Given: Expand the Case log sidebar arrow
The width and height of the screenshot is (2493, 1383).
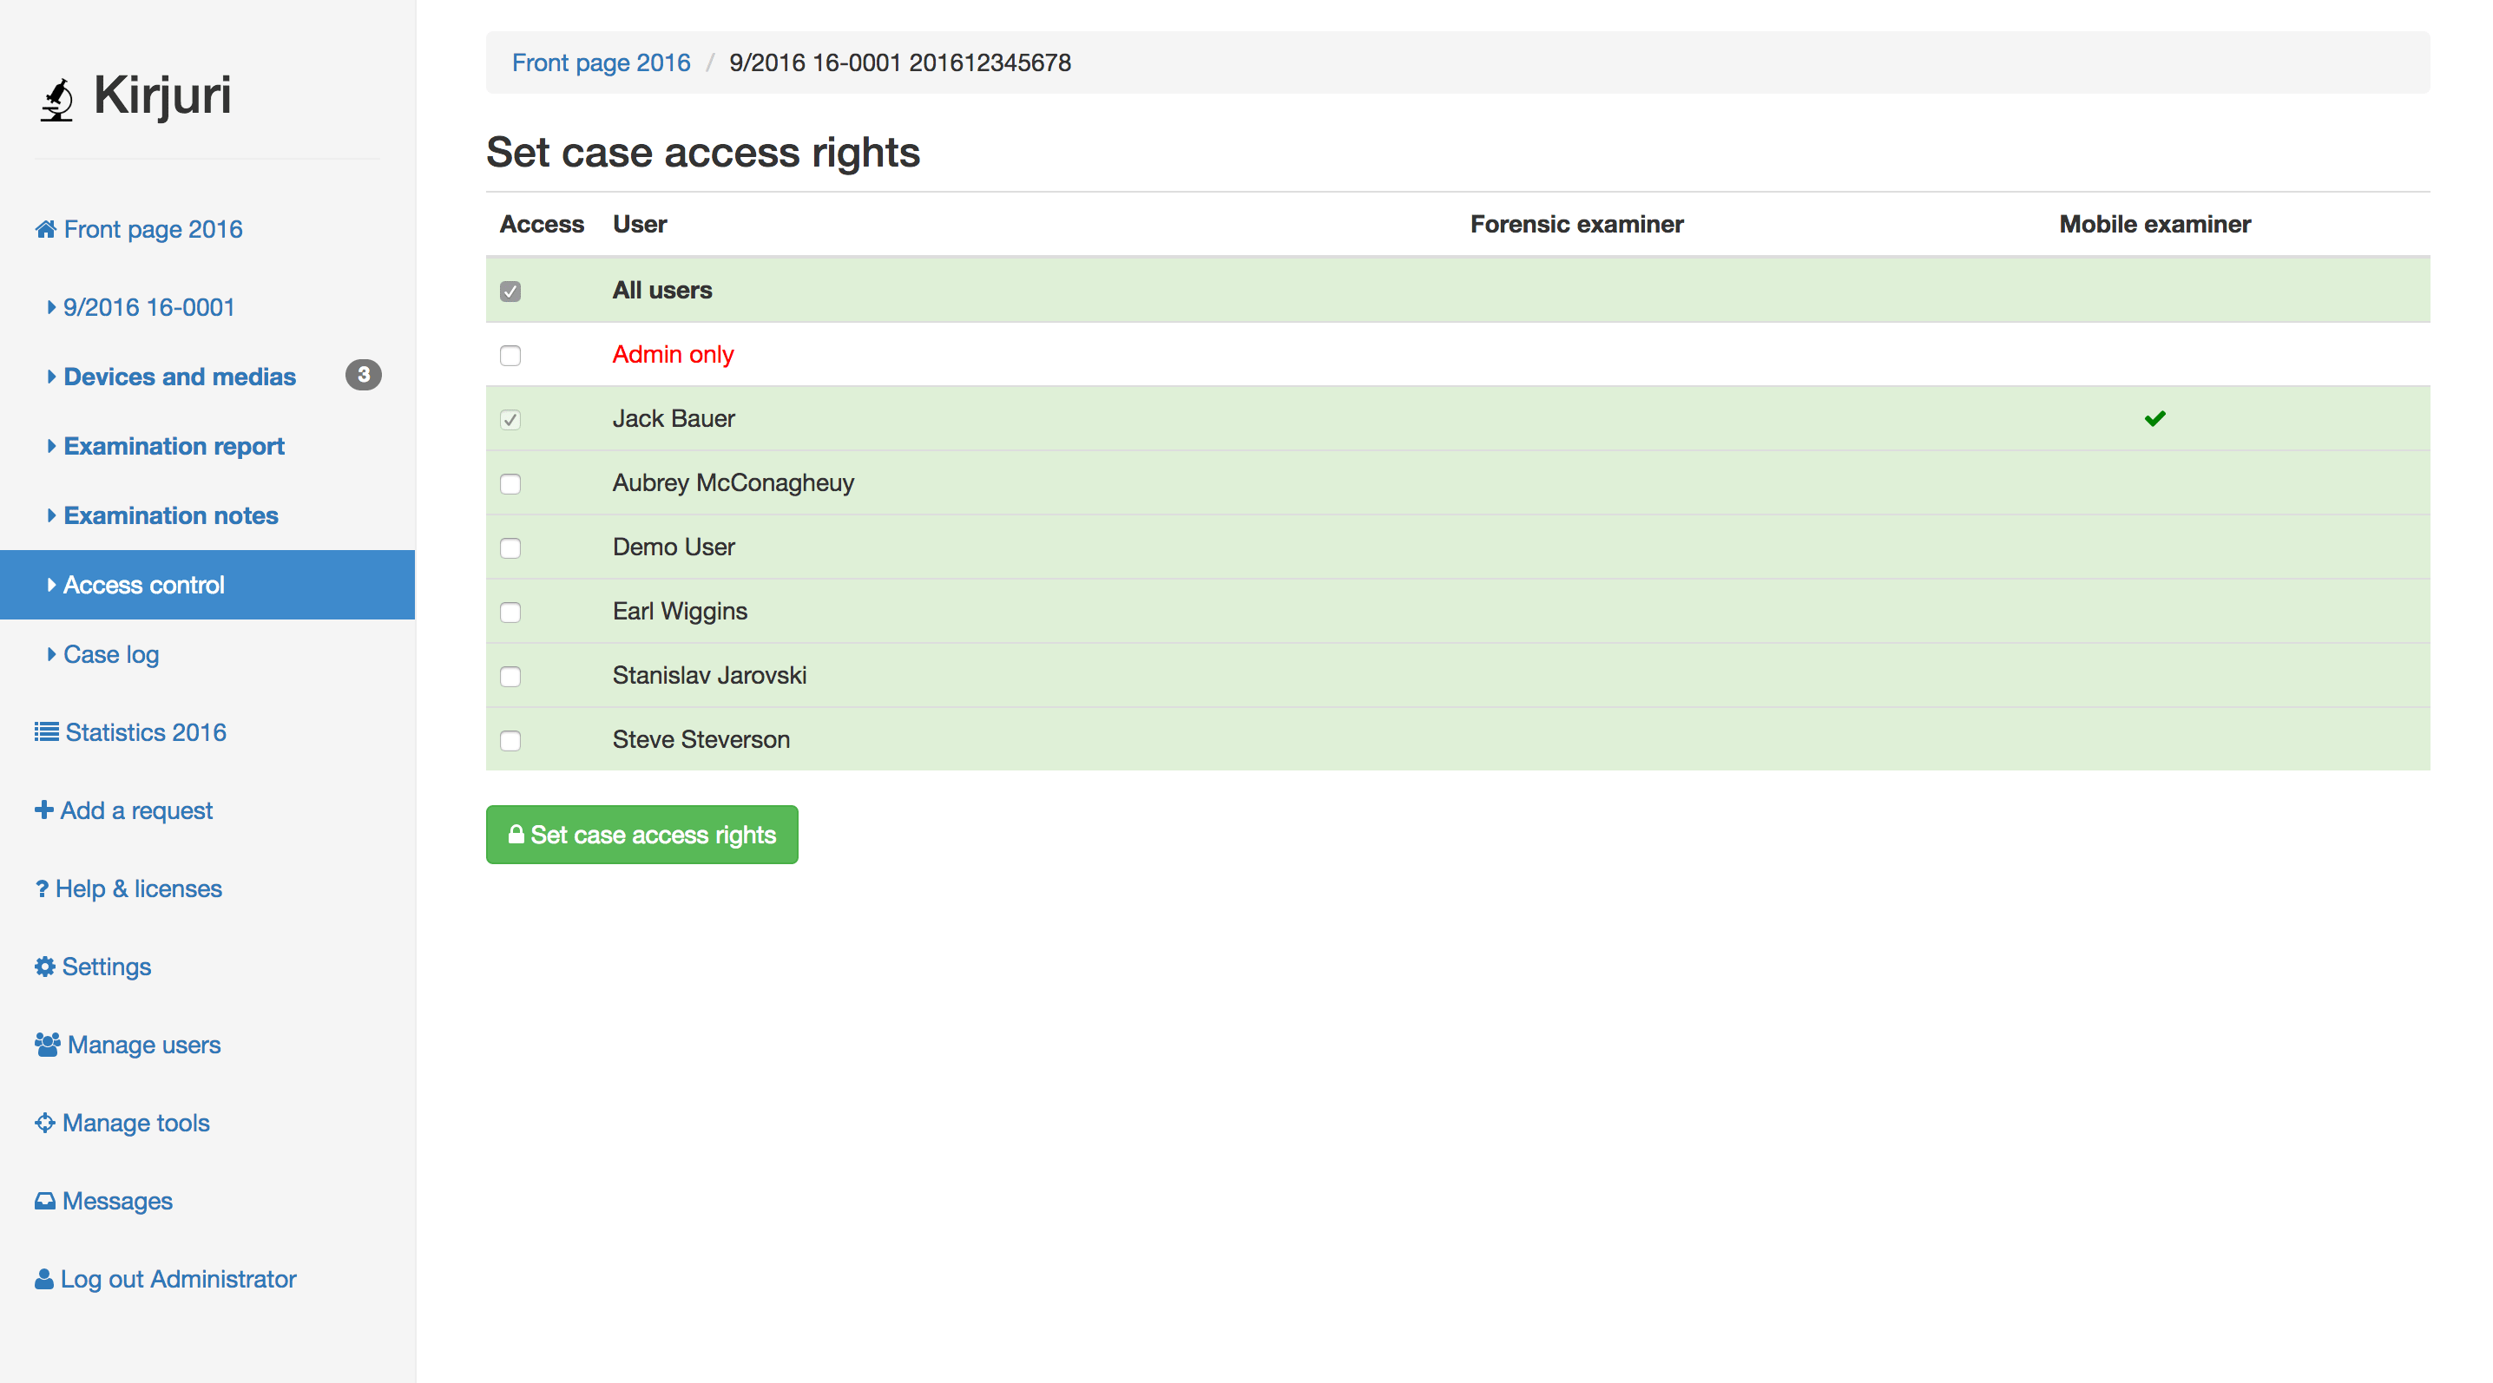Looking at the screenshot, I should pyautogui.click(x=51, y=655).
